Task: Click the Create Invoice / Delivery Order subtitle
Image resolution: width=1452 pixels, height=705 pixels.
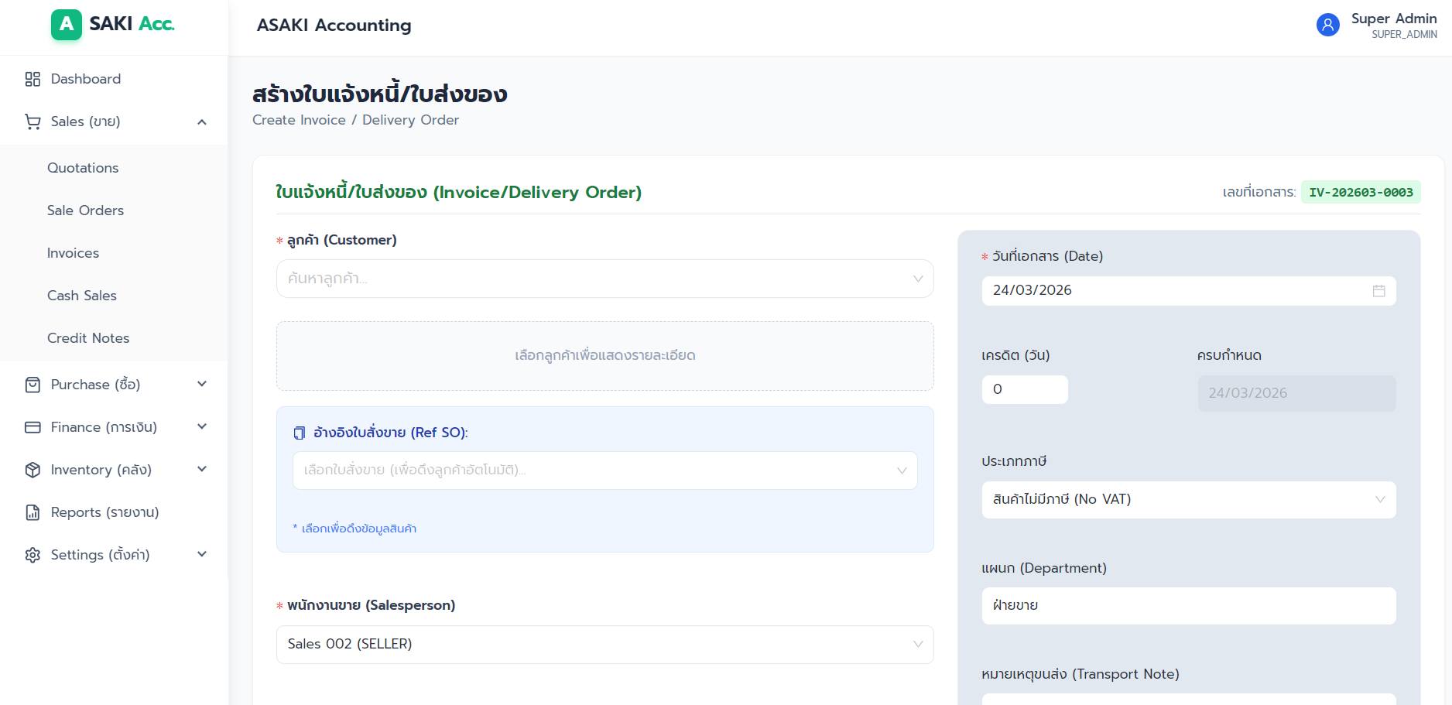Action: pos(355,120)
